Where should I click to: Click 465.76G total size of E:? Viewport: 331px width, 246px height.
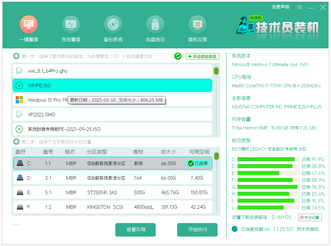click(170, 193)
